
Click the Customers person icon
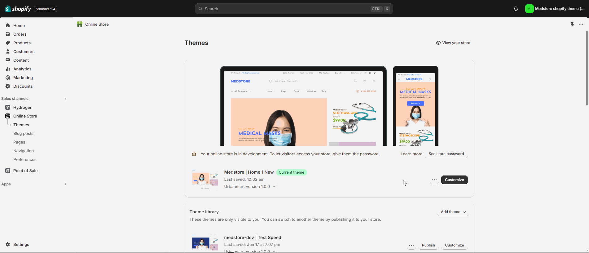pos(8,51)
